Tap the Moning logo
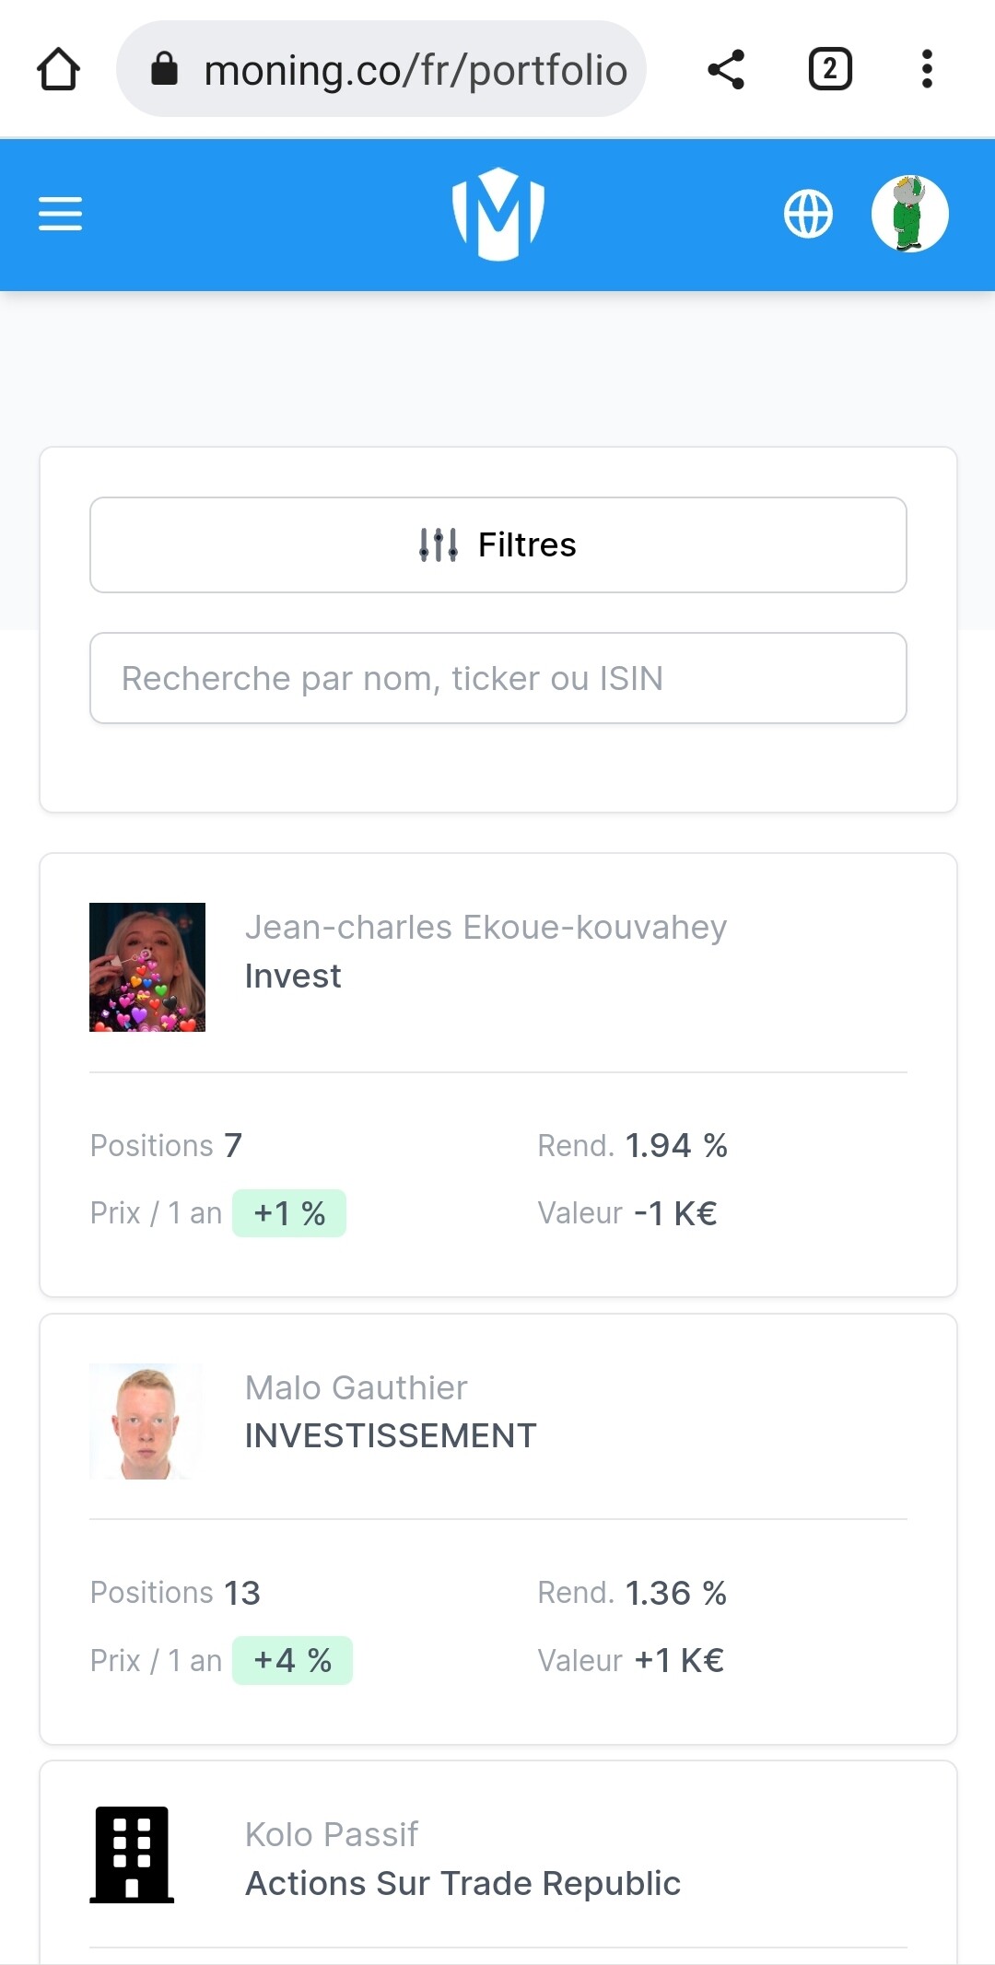The image size is (995, 1965). point(498,214)
